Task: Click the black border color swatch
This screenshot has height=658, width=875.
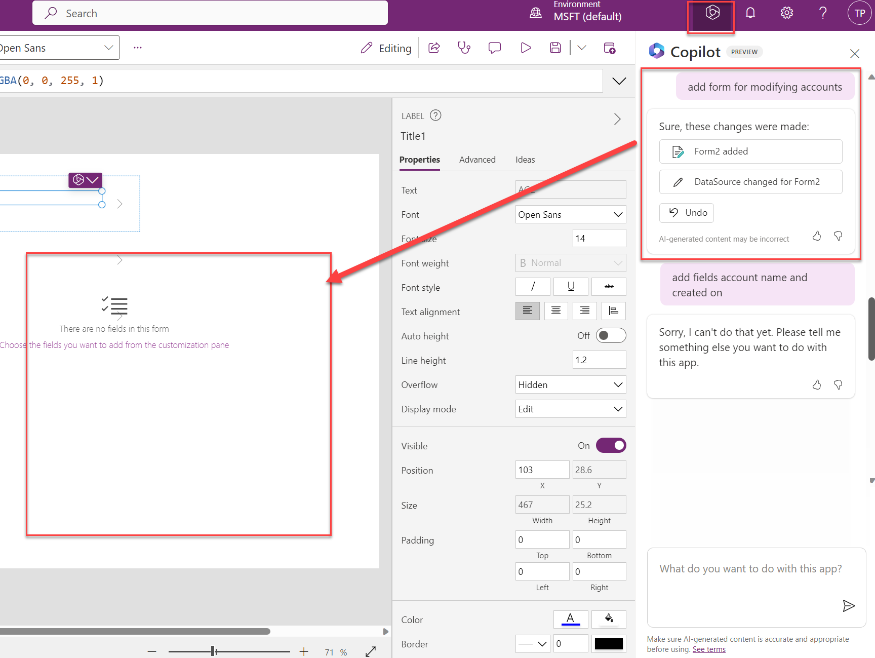Action: point(609,644)
